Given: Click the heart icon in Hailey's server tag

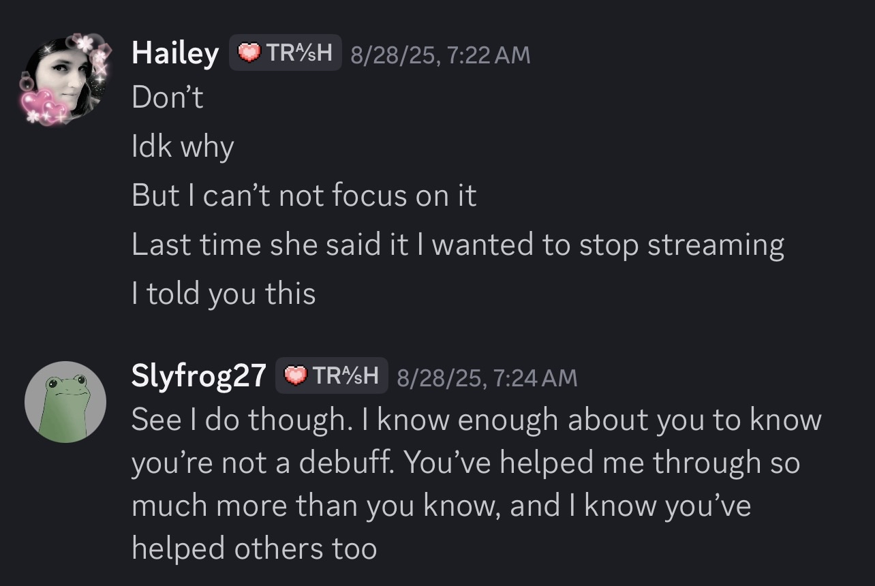Looking at the screenshot, I should pyautogui.click(x=249, y=53).
